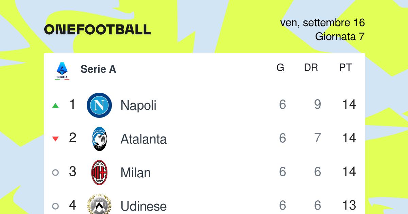This screenshot has height=214, width=408.
Task: Click the Serie A title text
Action: point(98,69)
